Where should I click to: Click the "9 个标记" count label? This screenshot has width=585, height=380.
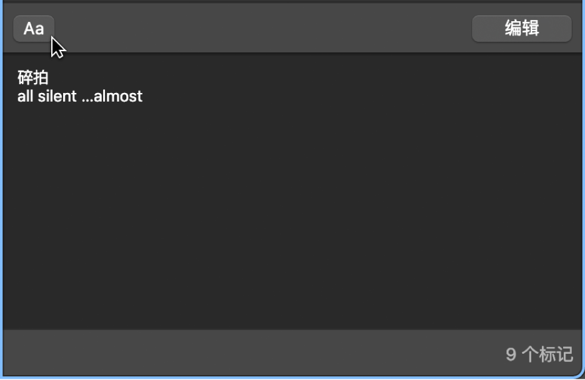pyautogui.click(x=539, y=354)
